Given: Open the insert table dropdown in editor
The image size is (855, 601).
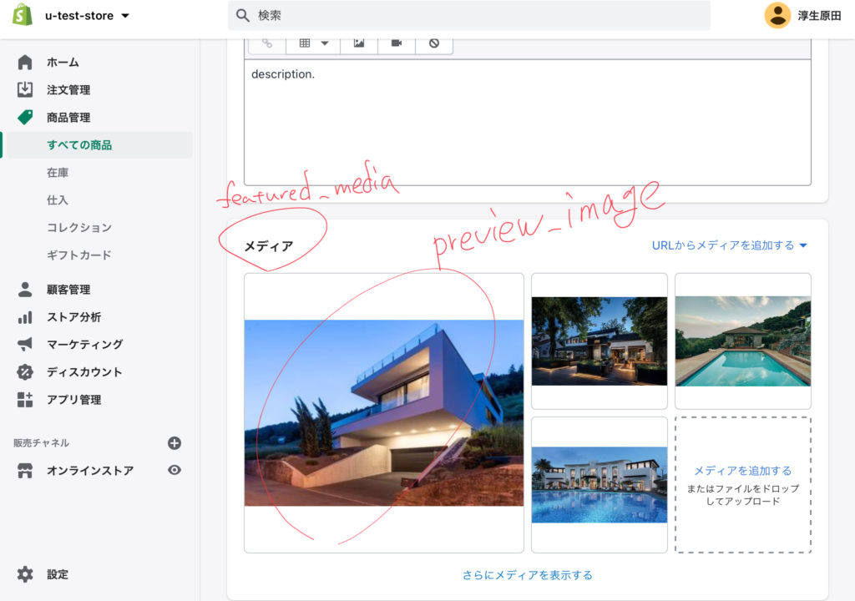Looking at the screenshot, I should pos(314,43).
